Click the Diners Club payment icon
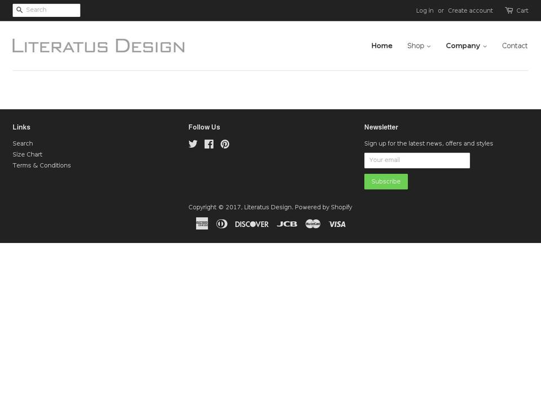This screenshot has width=541, height=405. [222, 224]
